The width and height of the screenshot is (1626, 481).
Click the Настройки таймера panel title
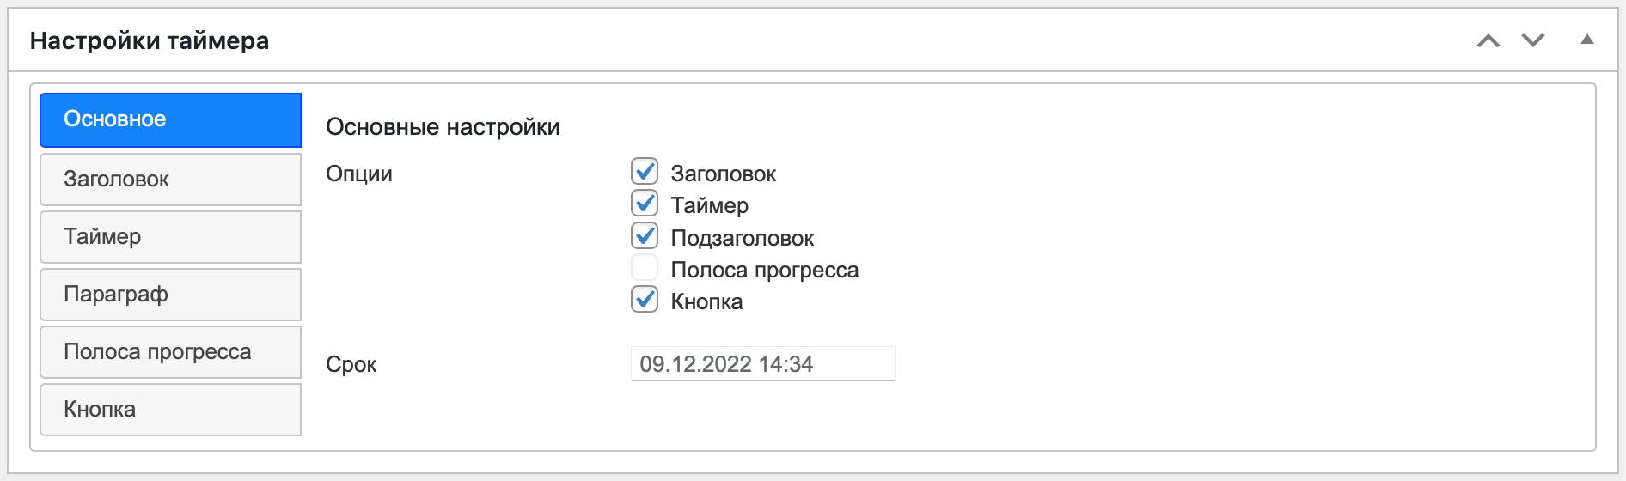pos(150,40)
